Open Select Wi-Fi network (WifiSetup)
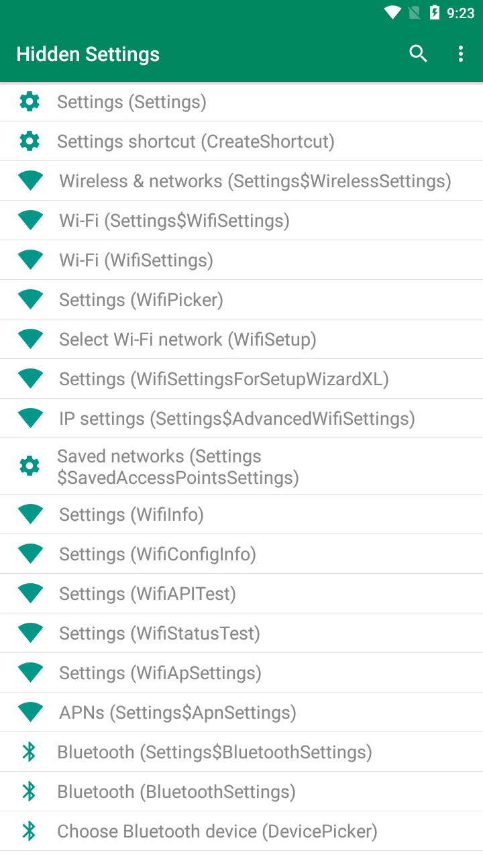This screenshot has height=859, width=483. point(188,339)
